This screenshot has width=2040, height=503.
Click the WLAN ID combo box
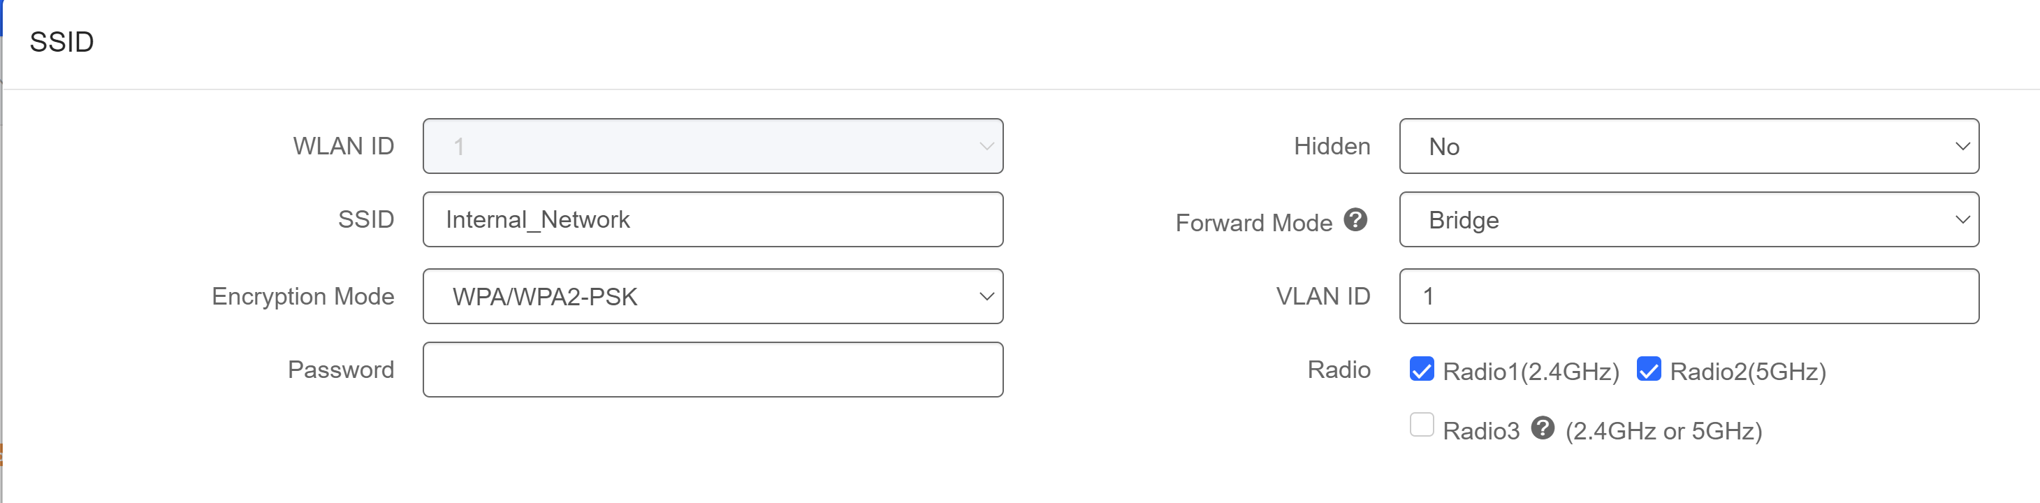coord(713,147)
